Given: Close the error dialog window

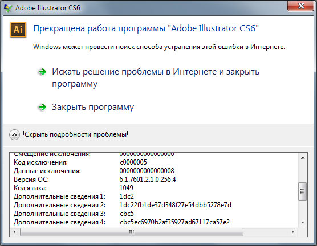Looking at the screenshot, I should click(300, 6).
